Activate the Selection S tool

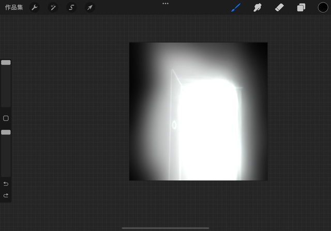coord(71,8)
